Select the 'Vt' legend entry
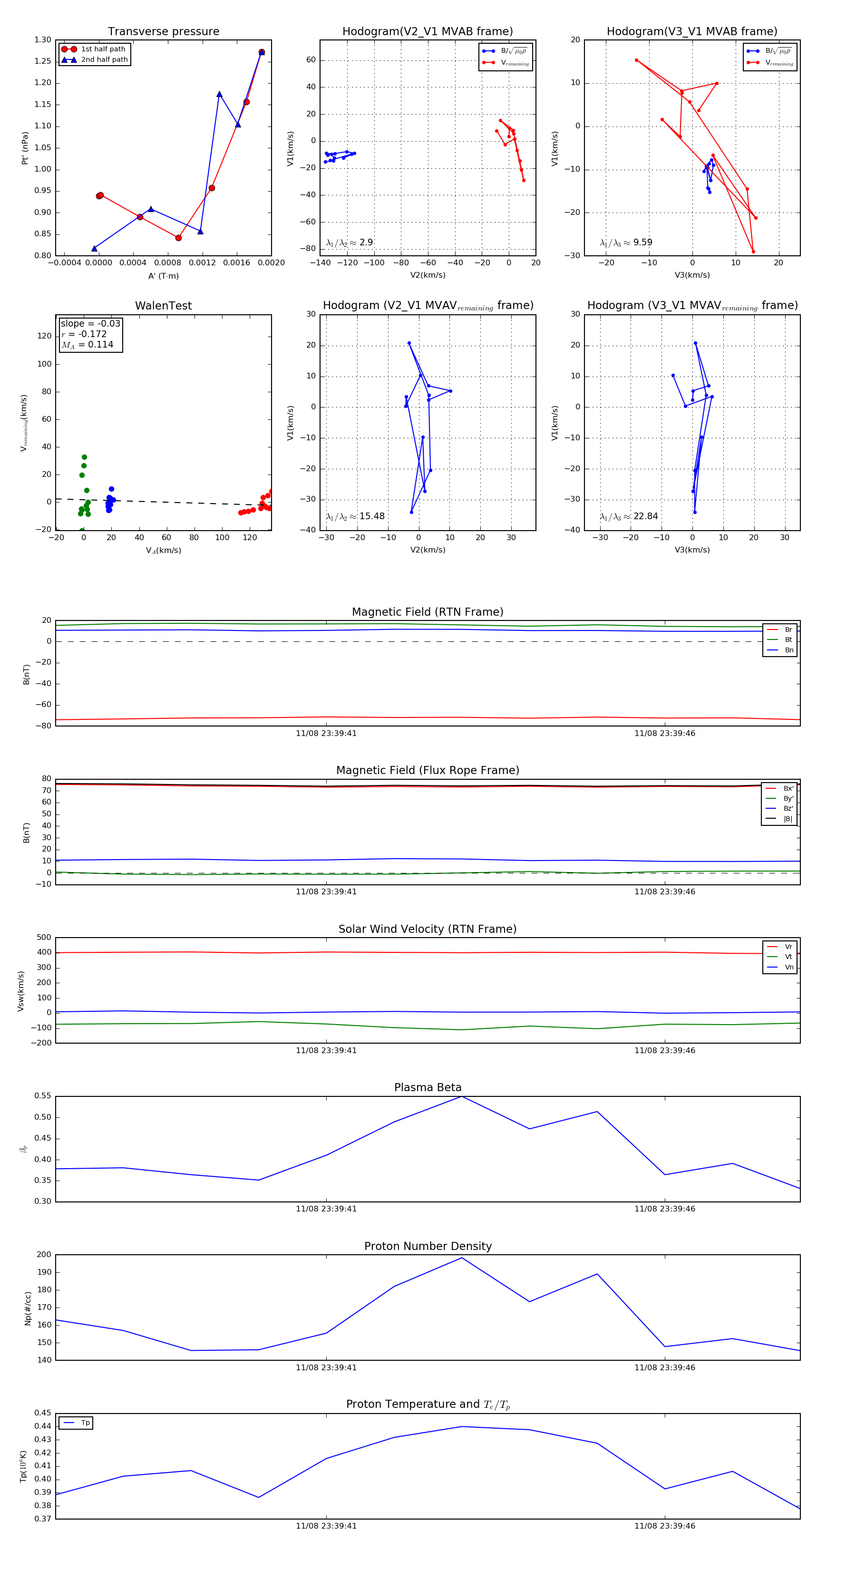The width and height of the screenshot is (856, 1569). [x=780, y=957]
